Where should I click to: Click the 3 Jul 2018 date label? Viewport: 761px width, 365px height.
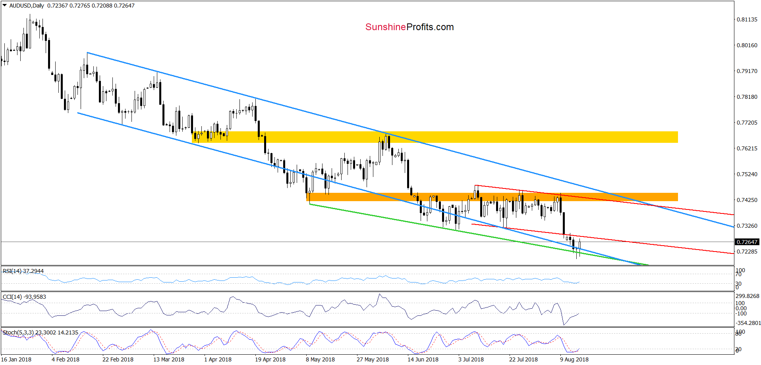[471, 359]
